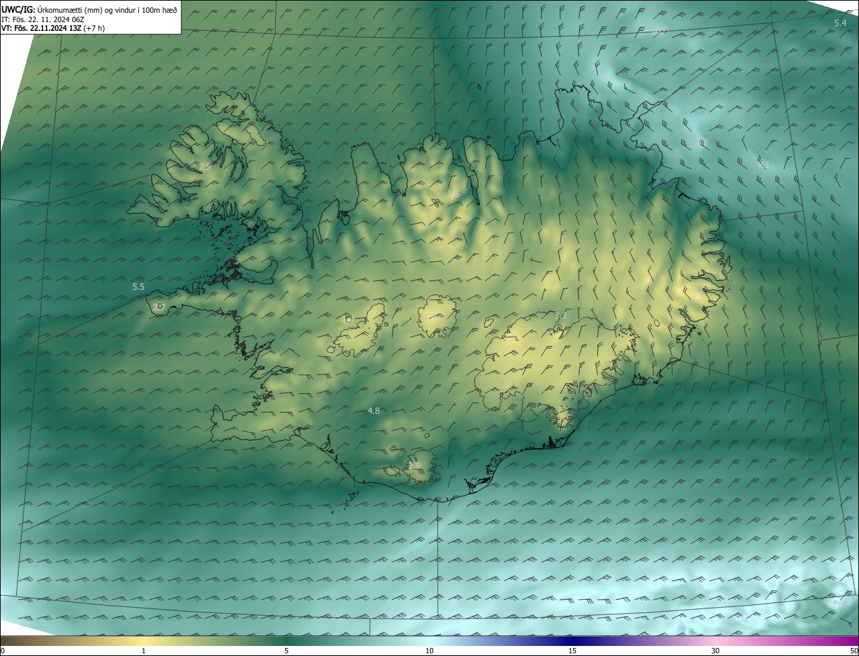The width and height of the screenshot is (859, 656).
Task: Click the 8.1 value label off the northeast coast
Action: click(763, 164)
